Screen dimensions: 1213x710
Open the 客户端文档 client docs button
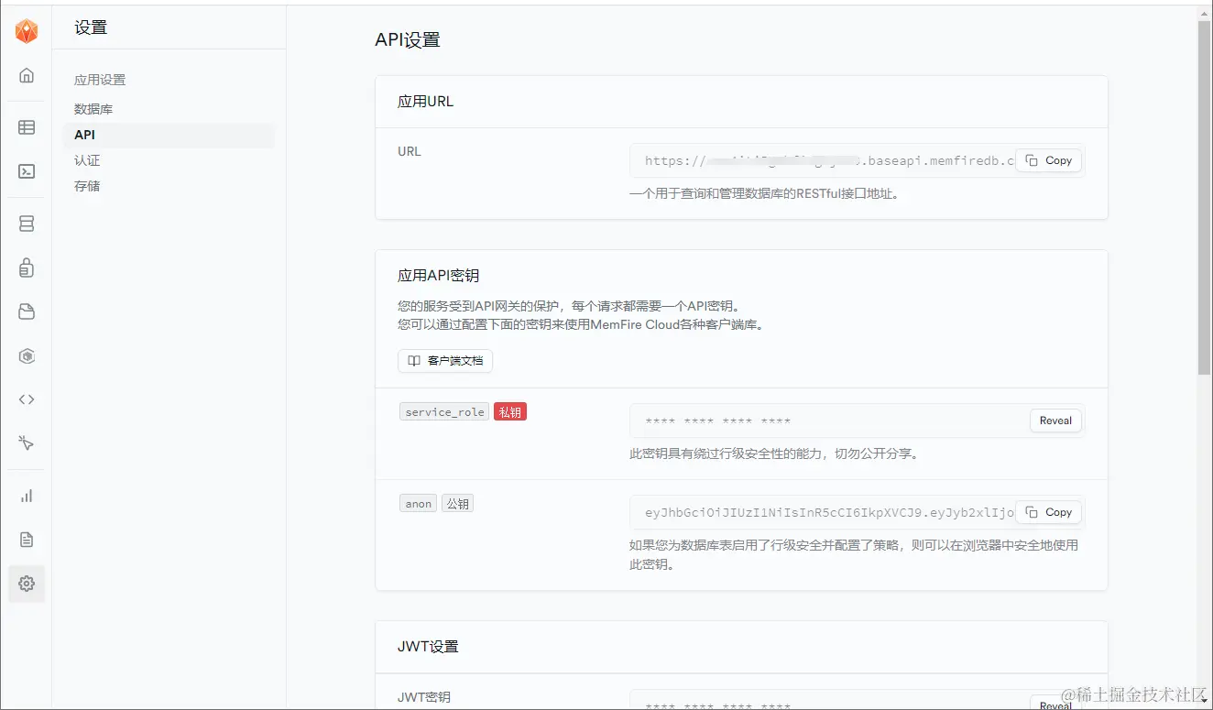pyautogui.click(x=445, y=361)
